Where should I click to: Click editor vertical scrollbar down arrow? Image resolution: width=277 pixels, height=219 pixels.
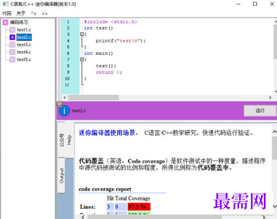point(275,91)
